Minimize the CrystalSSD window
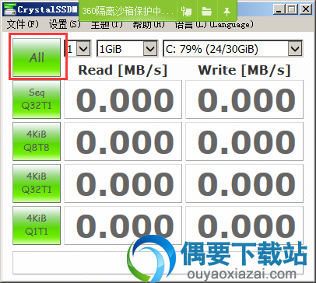 click(x=279, y=9)
